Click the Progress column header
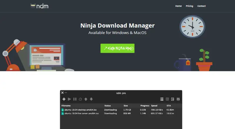Image resolution: width=235 pixels, height=129 pixels. [145, 106]
